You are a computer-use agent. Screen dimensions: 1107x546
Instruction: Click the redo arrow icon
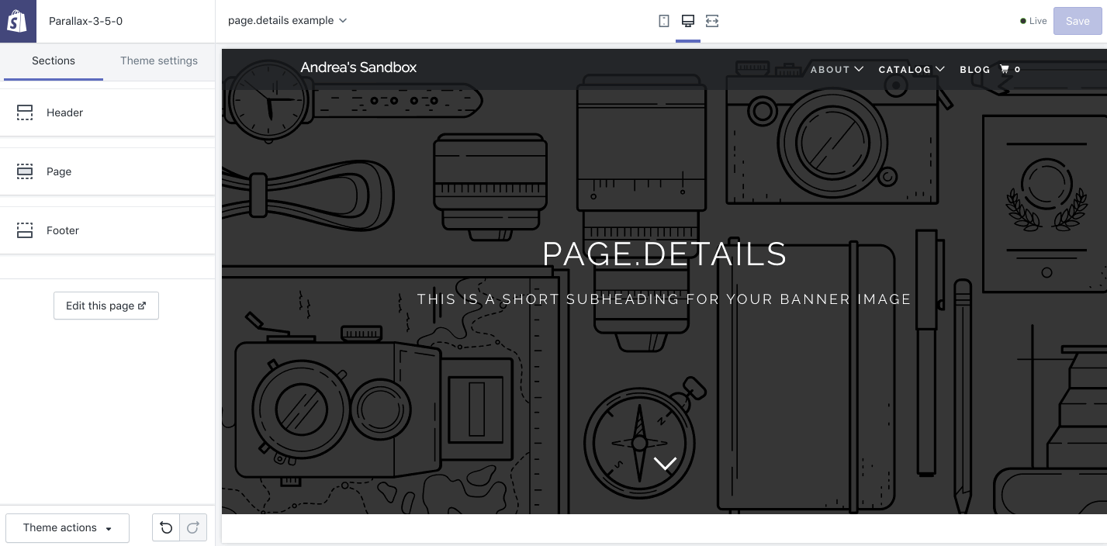point(193,528)
